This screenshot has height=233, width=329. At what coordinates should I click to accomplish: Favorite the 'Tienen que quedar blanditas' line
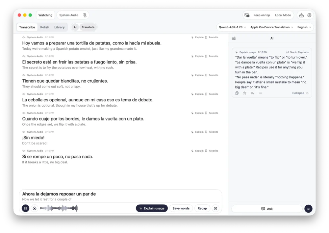(212, 75)
